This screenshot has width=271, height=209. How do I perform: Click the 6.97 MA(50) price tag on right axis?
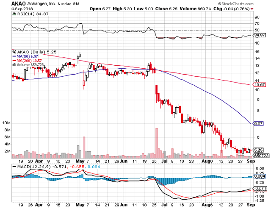tap(258, 124)
